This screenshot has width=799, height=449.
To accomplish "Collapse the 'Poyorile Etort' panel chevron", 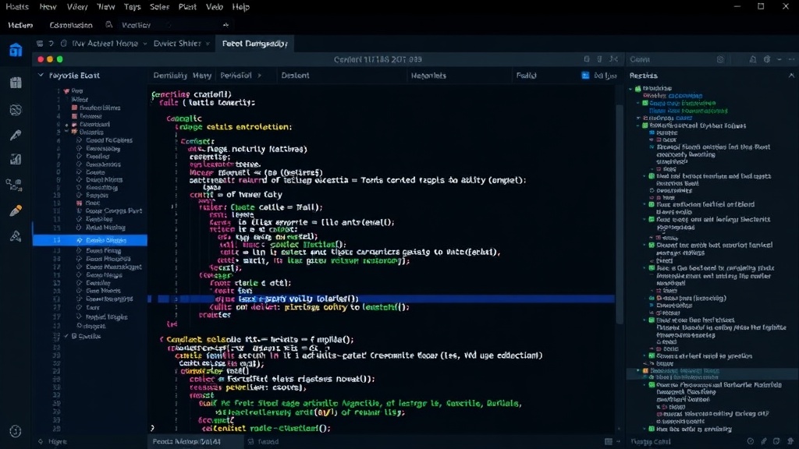I will point(41,76).
